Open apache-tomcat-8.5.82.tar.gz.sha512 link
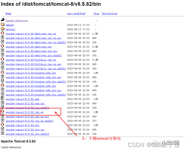 point(29,121)
